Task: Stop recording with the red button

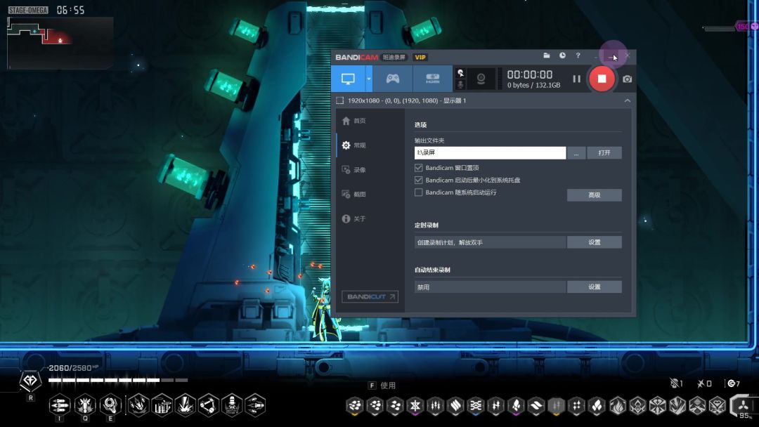Action: 602,79
